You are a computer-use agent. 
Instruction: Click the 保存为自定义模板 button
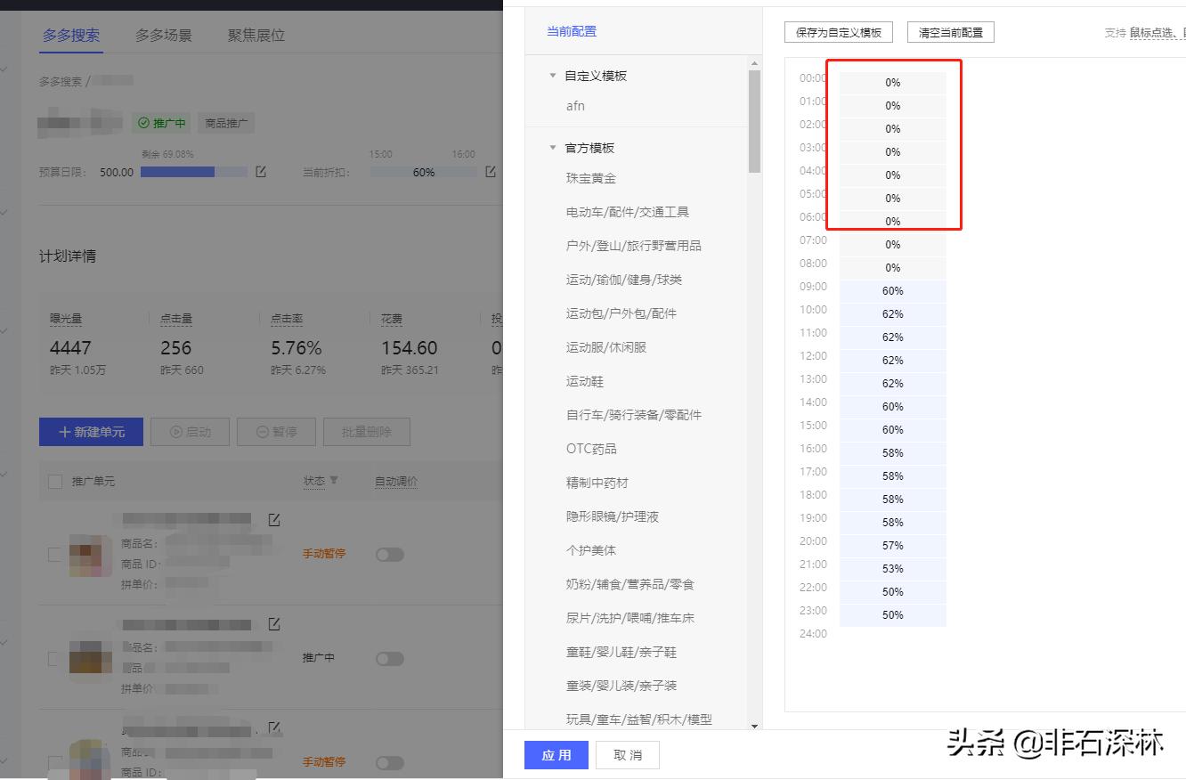[837, 31]
